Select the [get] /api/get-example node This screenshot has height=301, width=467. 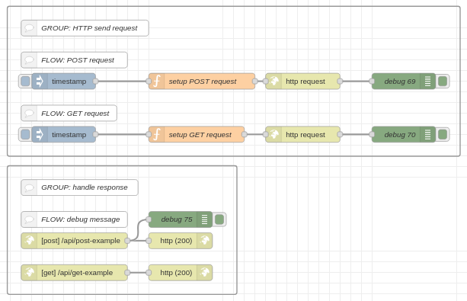tap(74, 273)
